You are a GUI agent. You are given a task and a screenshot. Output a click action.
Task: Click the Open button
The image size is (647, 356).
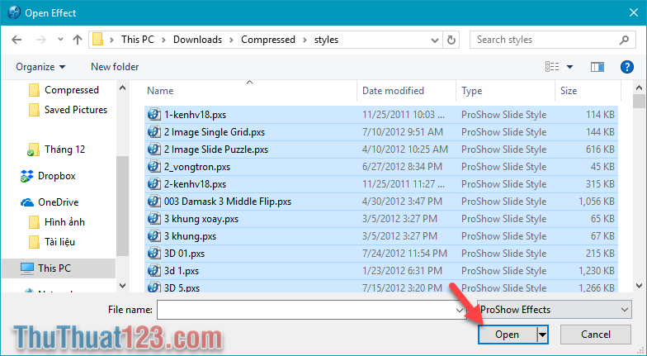coord(507,335)
